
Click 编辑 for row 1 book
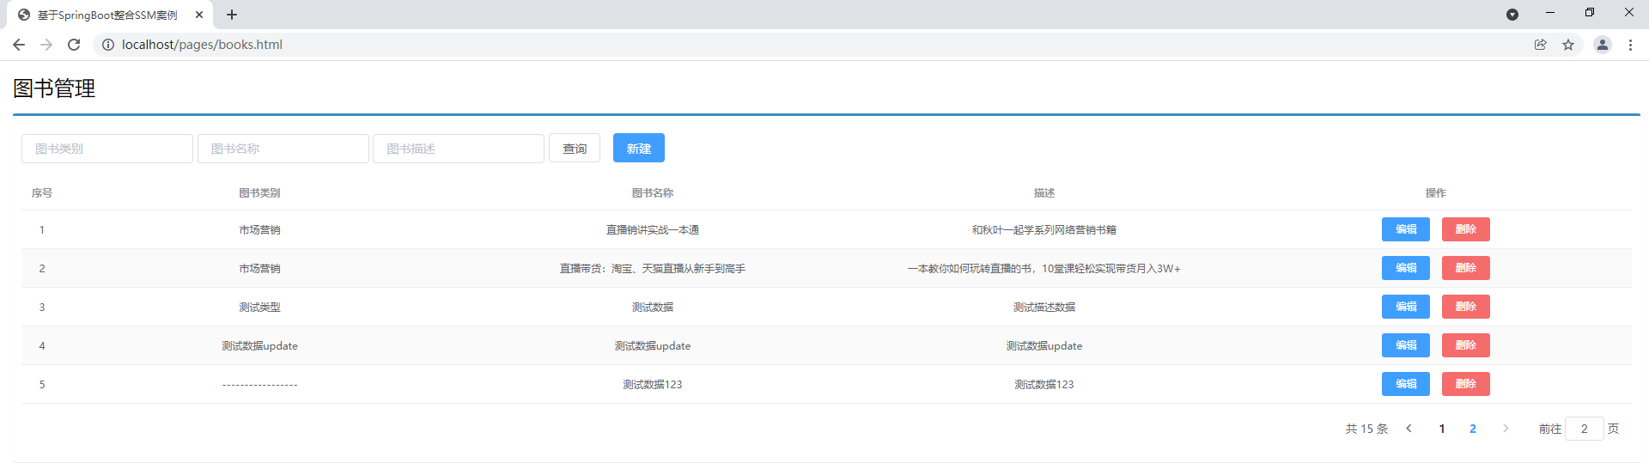1405,229
